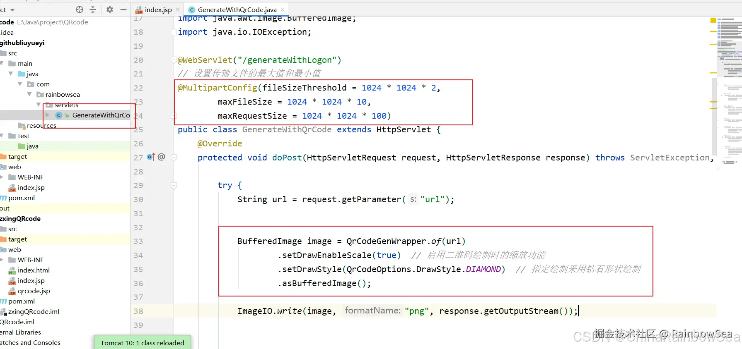Click the HttpServlet superclass name

pos(404,129)
